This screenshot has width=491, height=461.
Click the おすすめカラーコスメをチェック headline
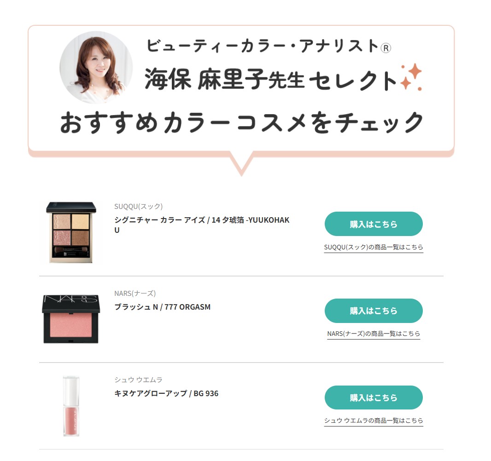coord(241,122)
